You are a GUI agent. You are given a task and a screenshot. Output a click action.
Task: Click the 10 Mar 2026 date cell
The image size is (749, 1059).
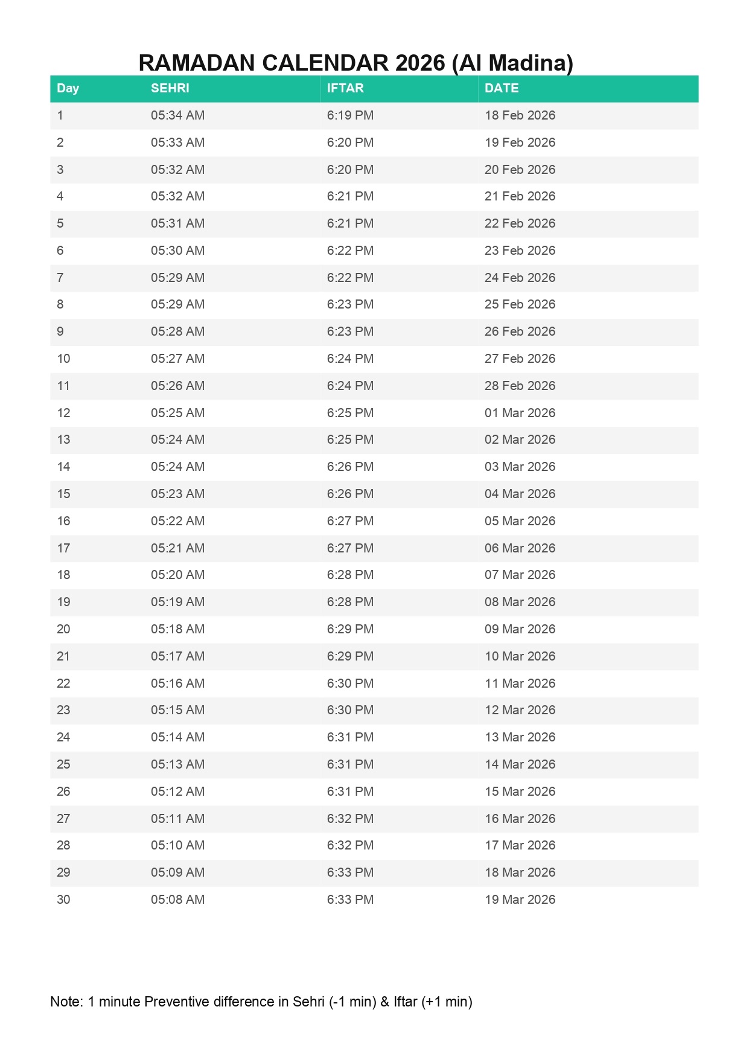(520, 656)
